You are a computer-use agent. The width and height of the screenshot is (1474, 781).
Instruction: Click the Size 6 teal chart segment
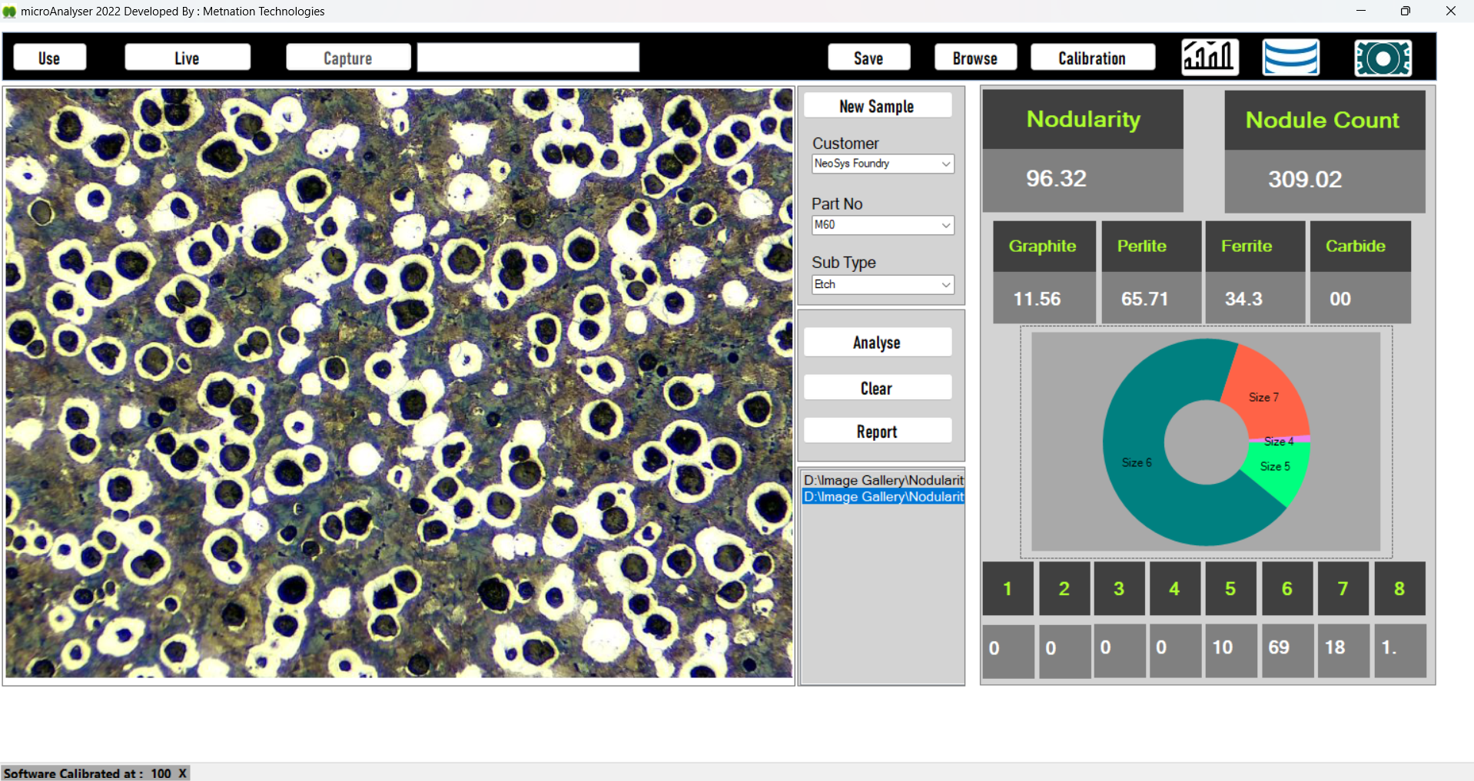1137,462
